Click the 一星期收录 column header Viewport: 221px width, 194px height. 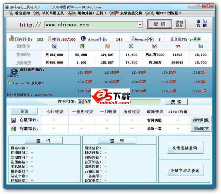[x=83, y=112]
